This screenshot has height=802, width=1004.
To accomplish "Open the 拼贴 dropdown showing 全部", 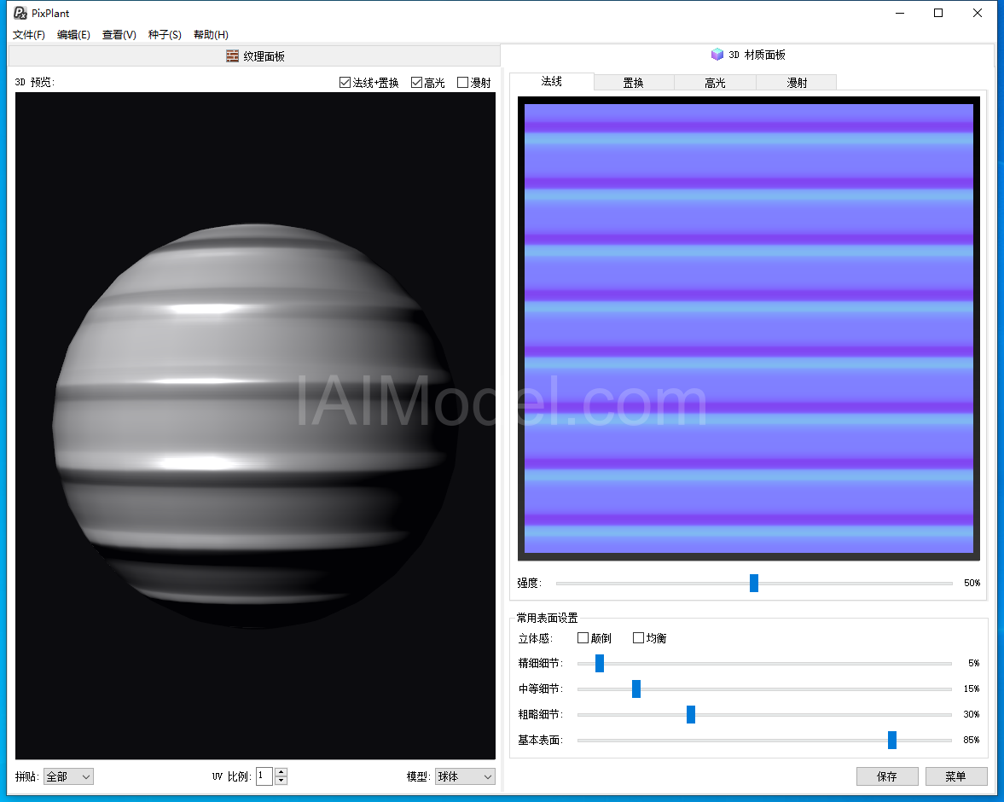I will click(68, 776).
